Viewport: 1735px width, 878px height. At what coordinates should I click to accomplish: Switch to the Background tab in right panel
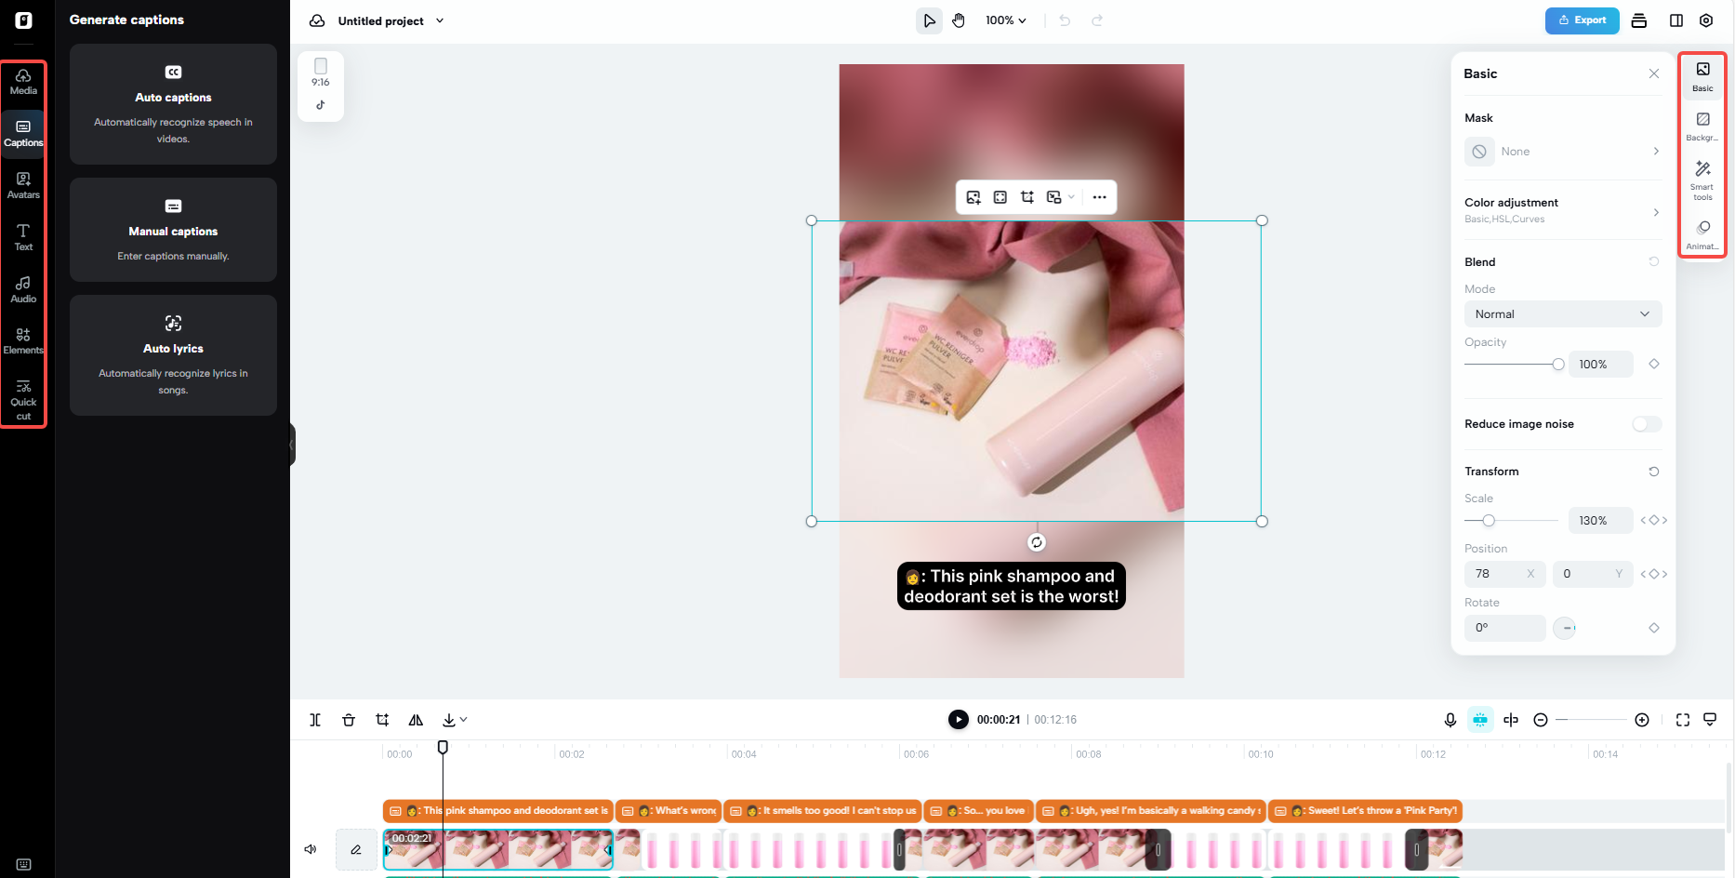tap(1702, 125)
